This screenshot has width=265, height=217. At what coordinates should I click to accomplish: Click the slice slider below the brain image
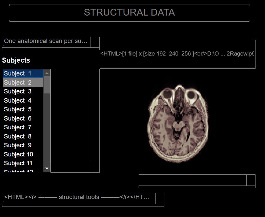tap(192, 180)
